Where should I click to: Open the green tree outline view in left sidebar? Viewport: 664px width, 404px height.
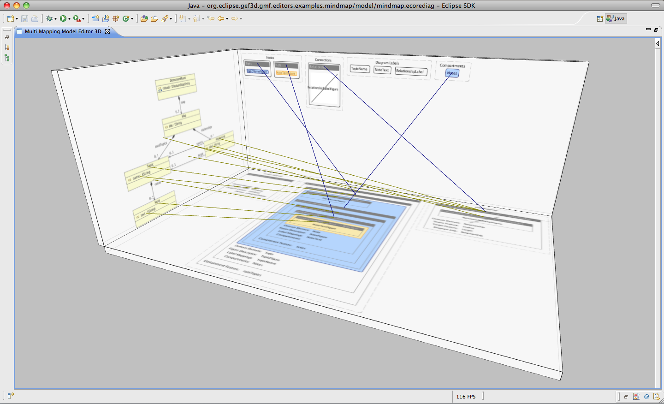click(x=7, y=58)
